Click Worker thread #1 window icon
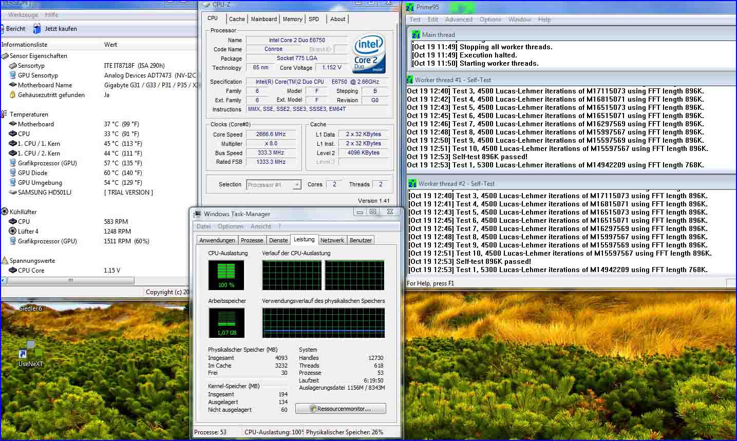 (x=410, y=80)
